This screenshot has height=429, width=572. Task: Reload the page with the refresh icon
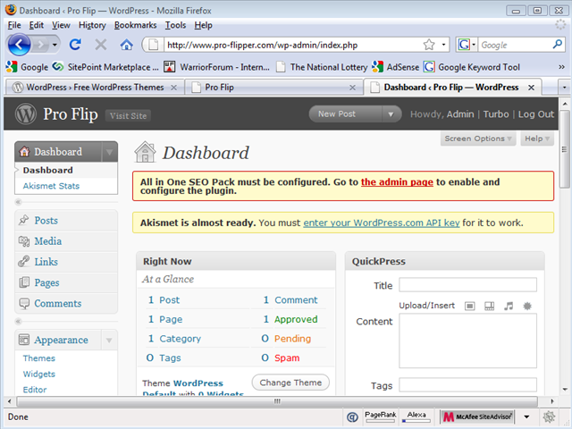point(75,45)
